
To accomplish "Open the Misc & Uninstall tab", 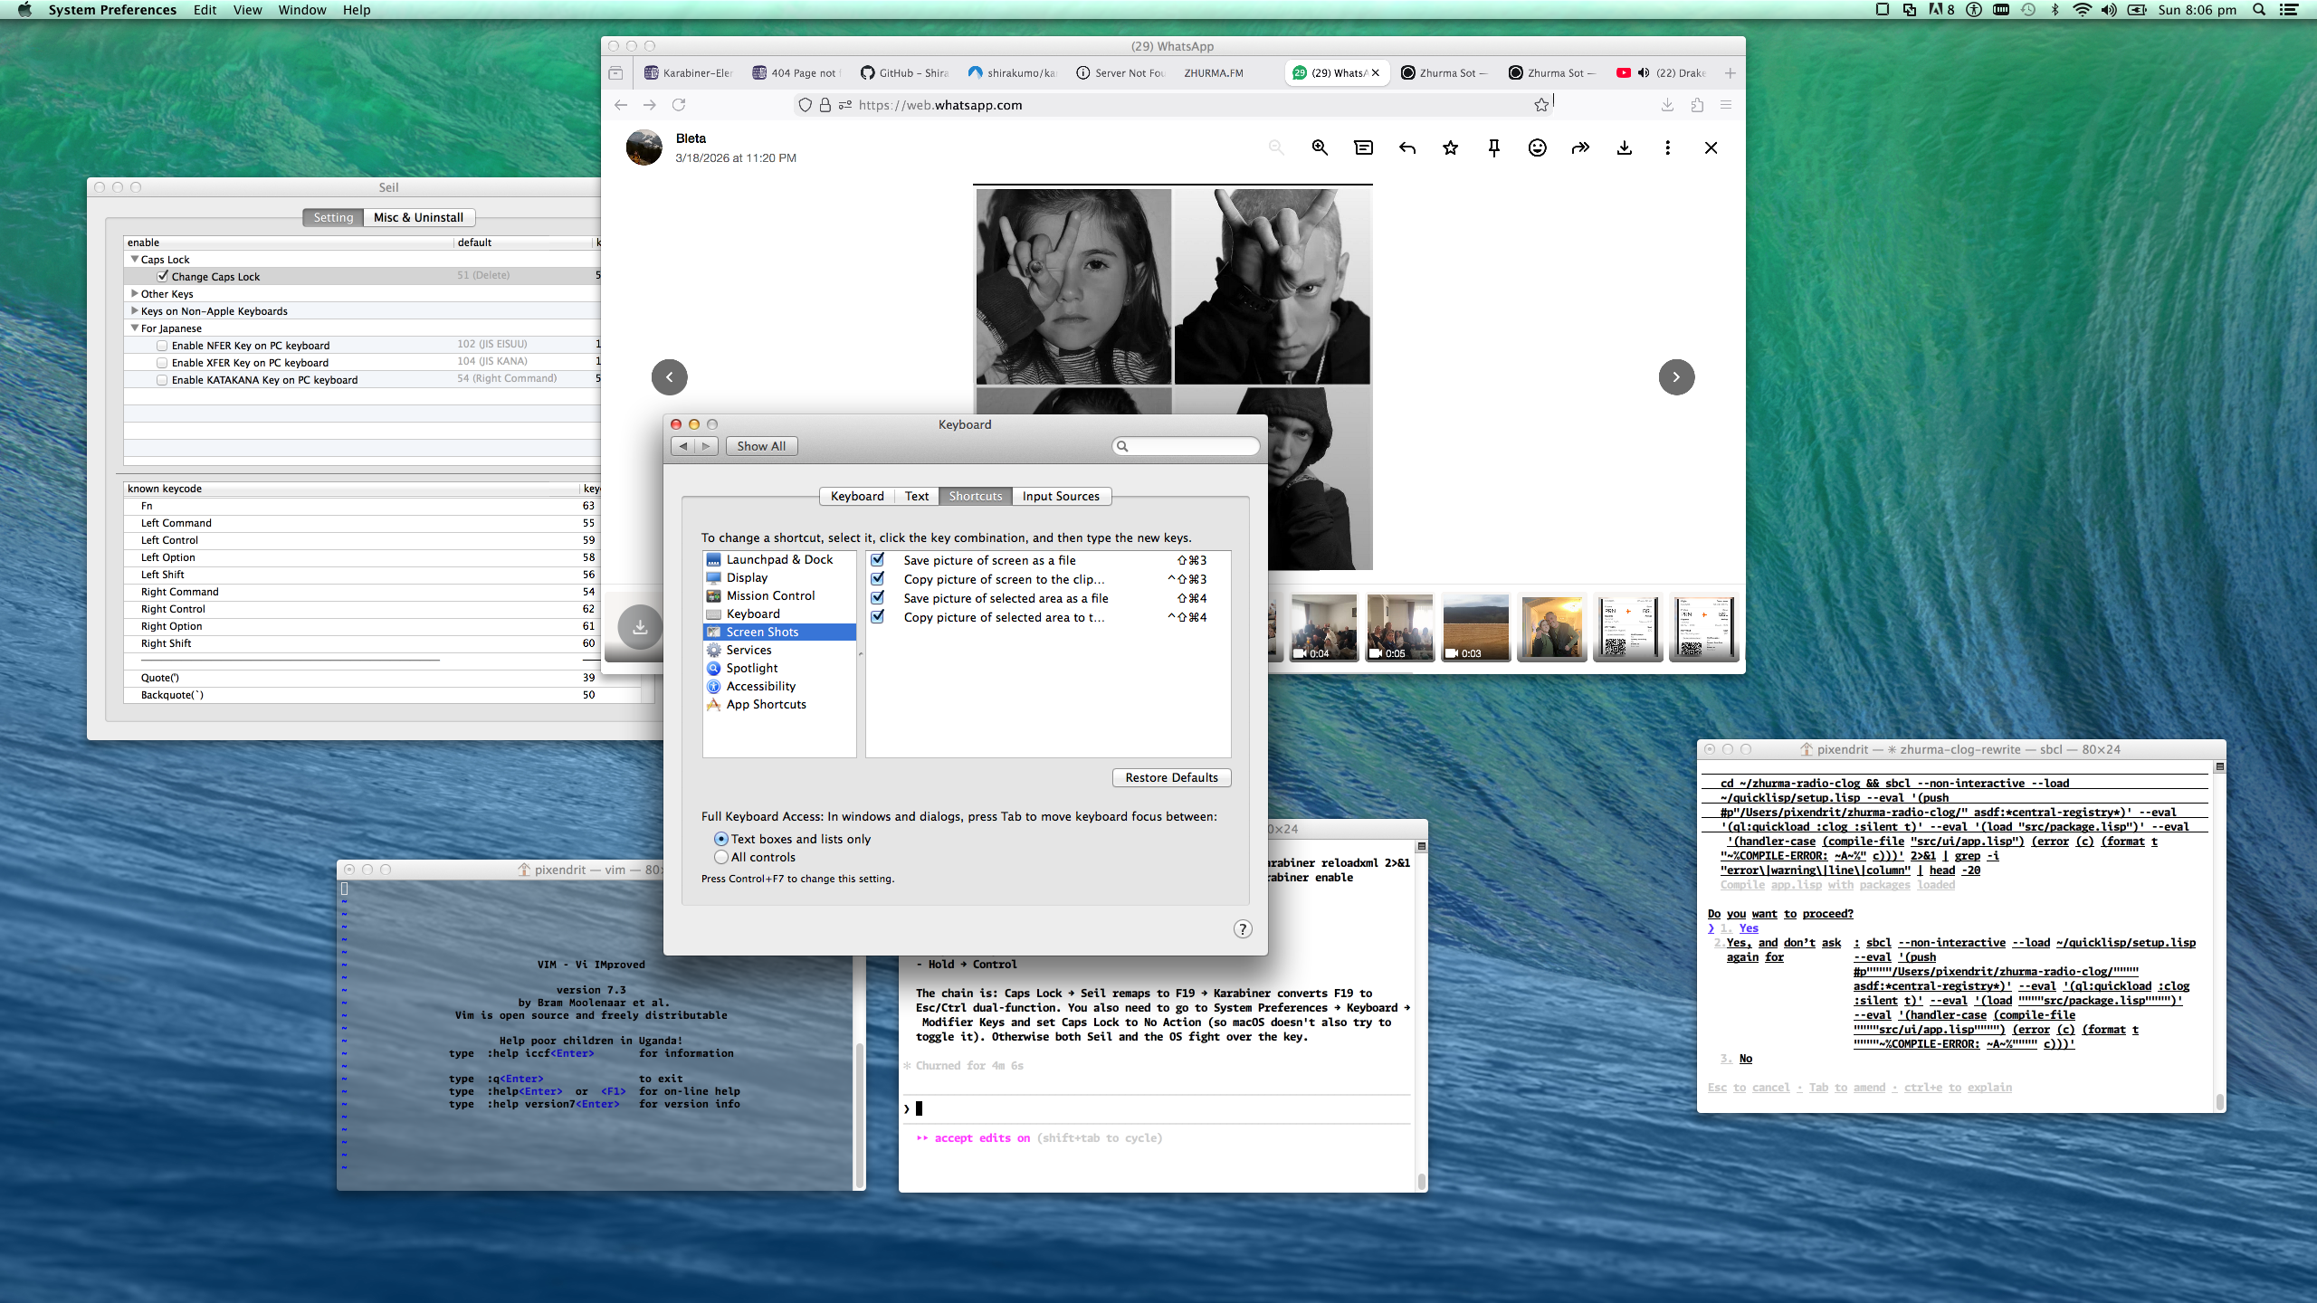I will (418, 217).
